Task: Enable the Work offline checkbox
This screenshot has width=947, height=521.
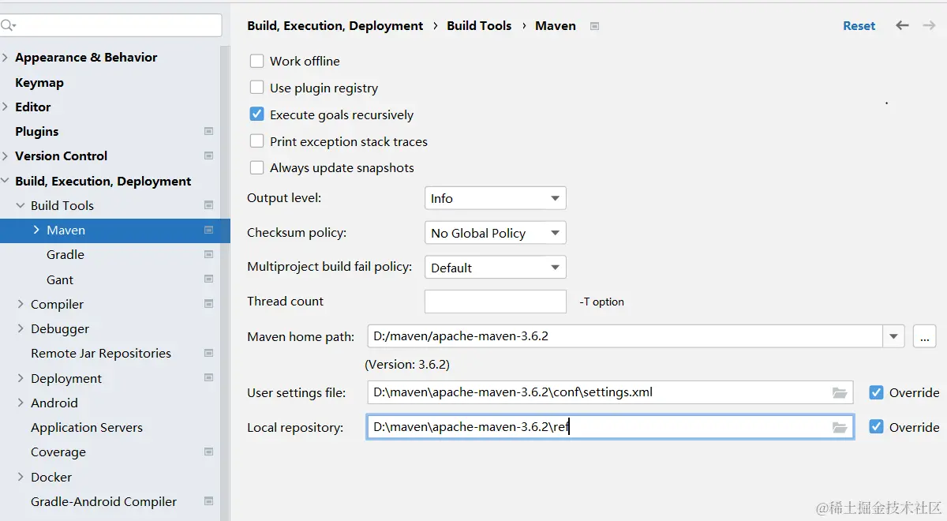Action: (x=256, y=61)
